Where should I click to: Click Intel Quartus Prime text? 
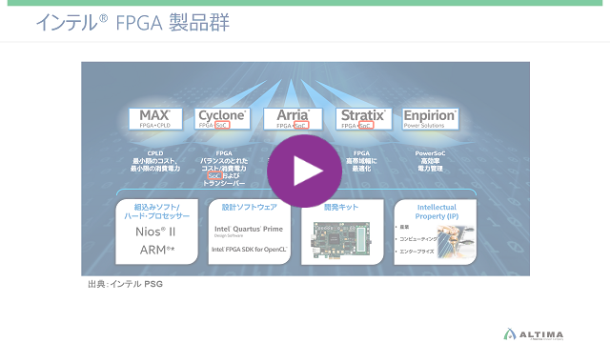point(249,229)
